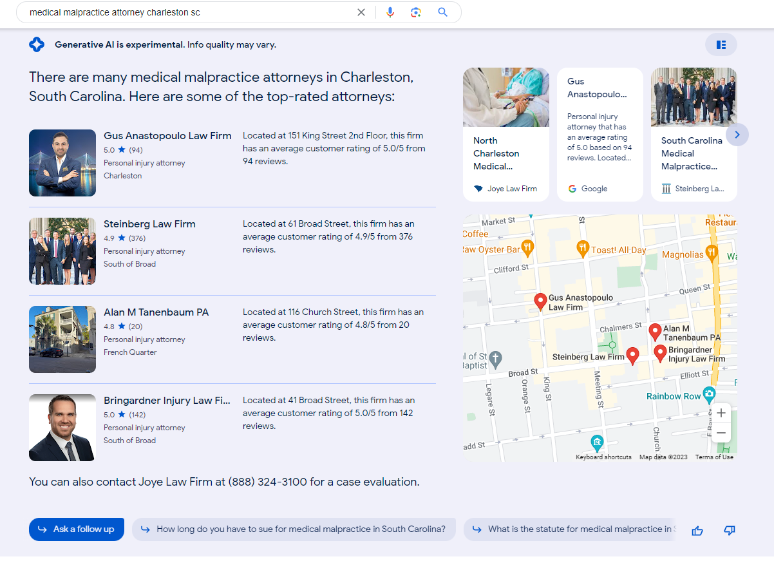The height and width of the screenshot is (561, 774).
Task: Click 'Located at 61 Broad Street' description
Action: point(329,237)
